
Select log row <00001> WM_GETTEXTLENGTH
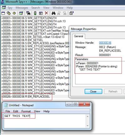pyautogui.click(x=29, y=18)
